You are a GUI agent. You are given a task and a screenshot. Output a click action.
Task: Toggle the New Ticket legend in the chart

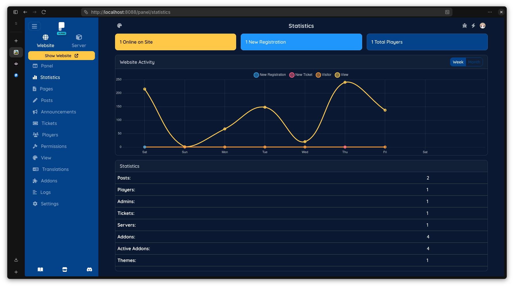pos(301,75)
